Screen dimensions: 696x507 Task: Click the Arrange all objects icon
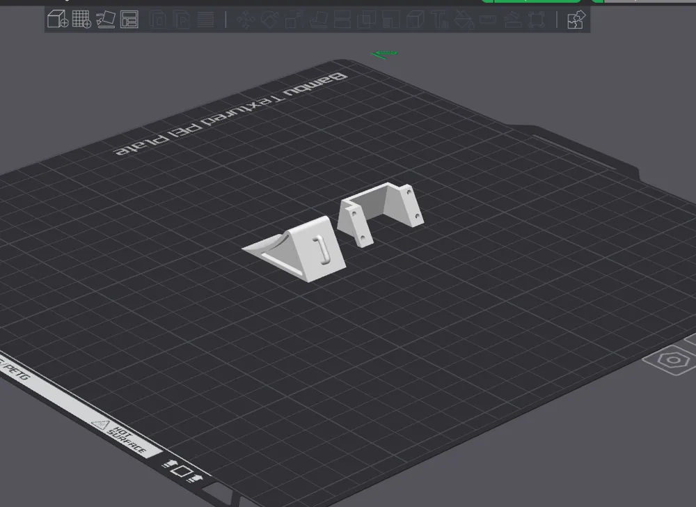click(x=129, y=19)
